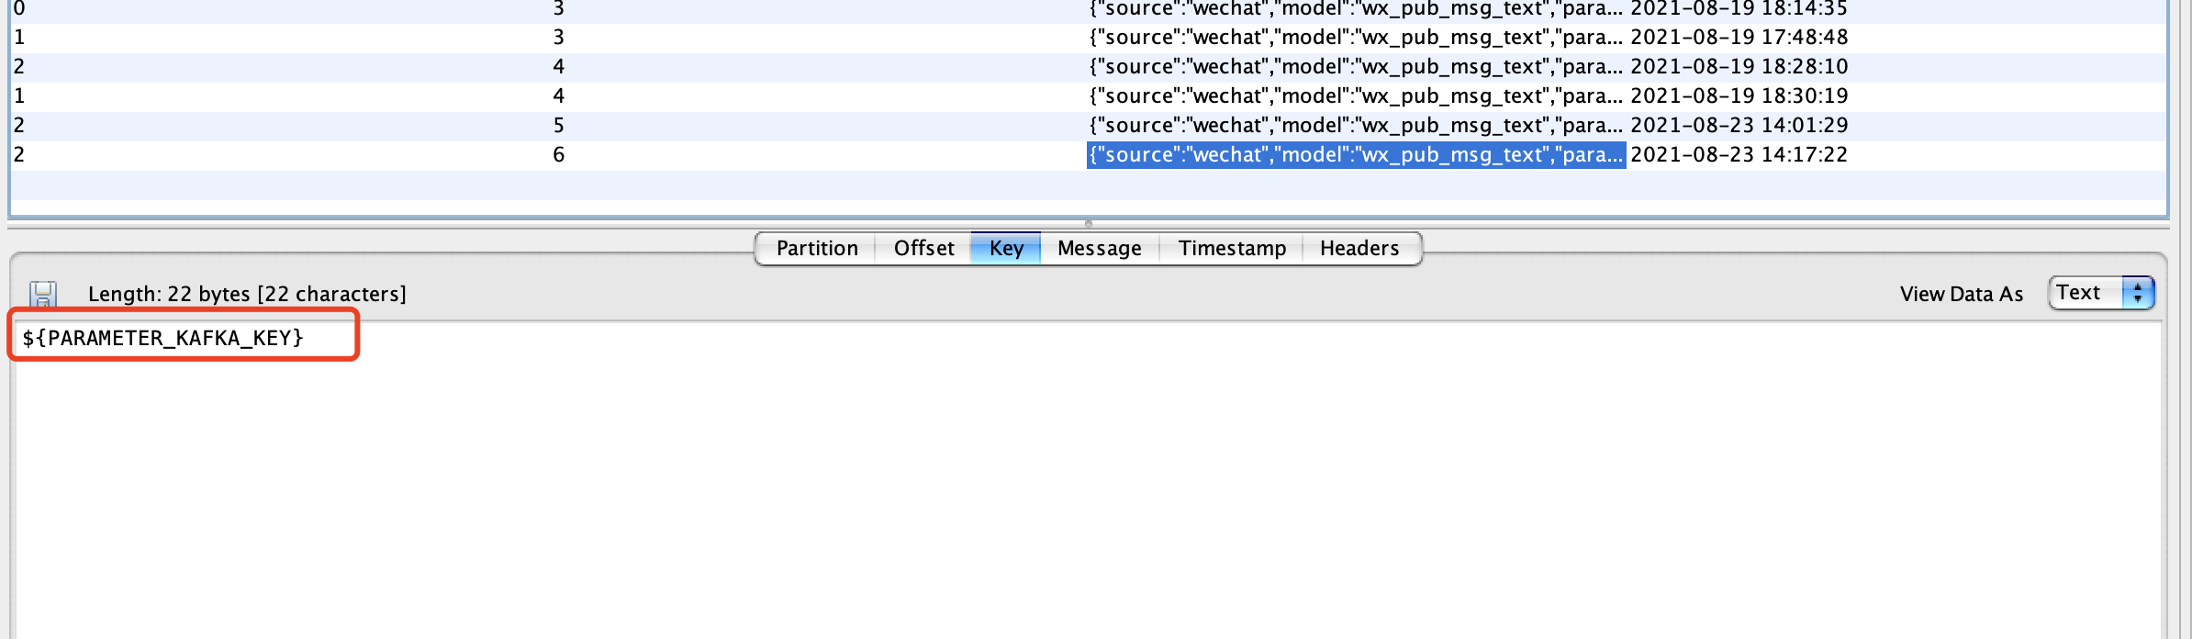Open the View Data As dropdown
Screen dimensions: 2192x639
pos(2101,293)
